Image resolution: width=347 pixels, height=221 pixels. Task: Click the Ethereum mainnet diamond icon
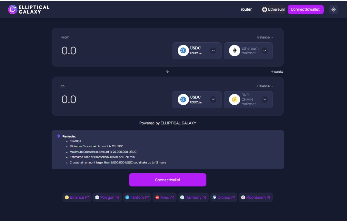click(x=234, y=50)
